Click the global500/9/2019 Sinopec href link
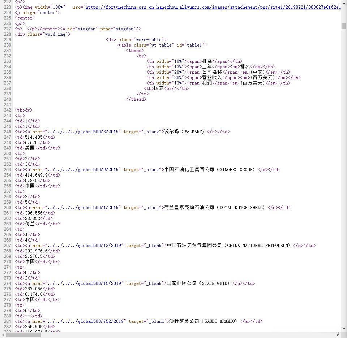Viewport: 347px width, 338px height. (x=83, y=170)
